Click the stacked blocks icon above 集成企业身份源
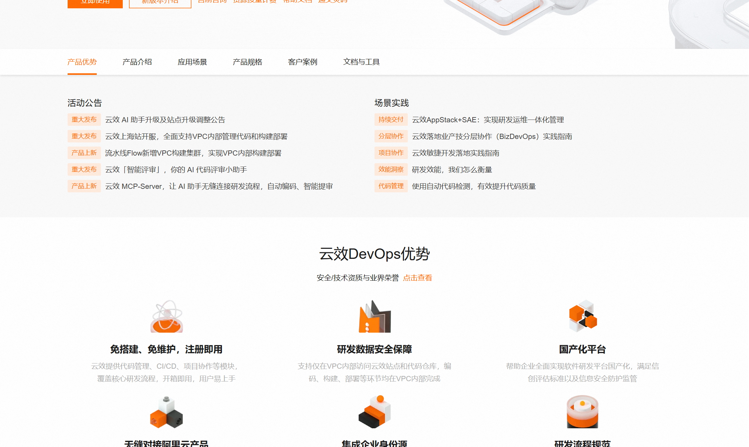The height and width of the screenshot is (447, 749). click(374, 412)
